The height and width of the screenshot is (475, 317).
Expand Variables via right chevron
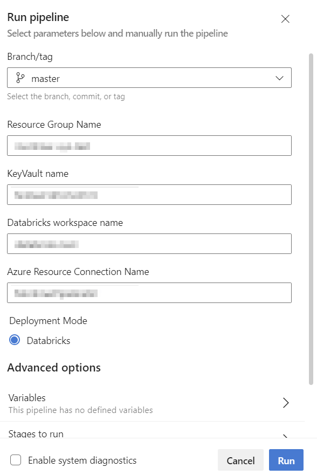click(x=286, y=403)
